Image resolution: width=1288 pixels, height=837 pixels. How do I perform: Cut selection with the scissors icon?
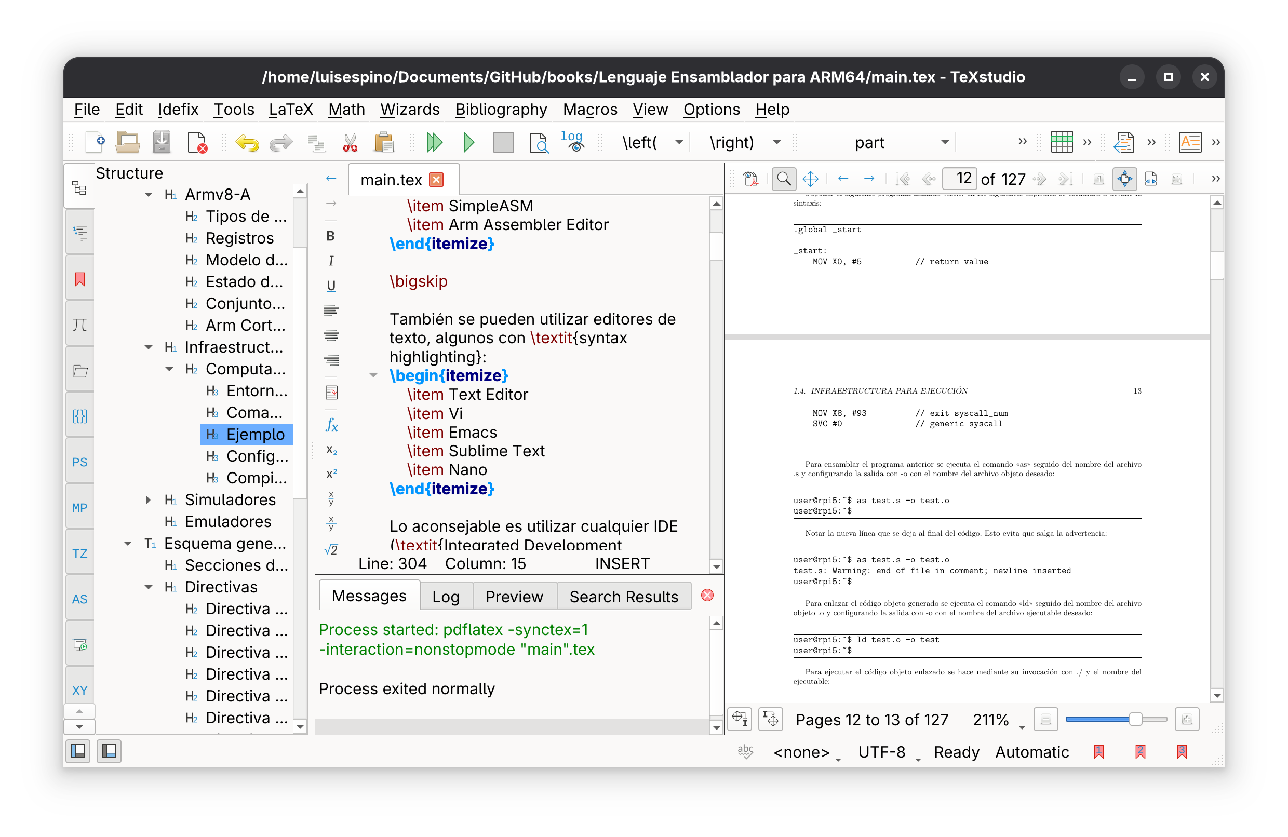350,142
